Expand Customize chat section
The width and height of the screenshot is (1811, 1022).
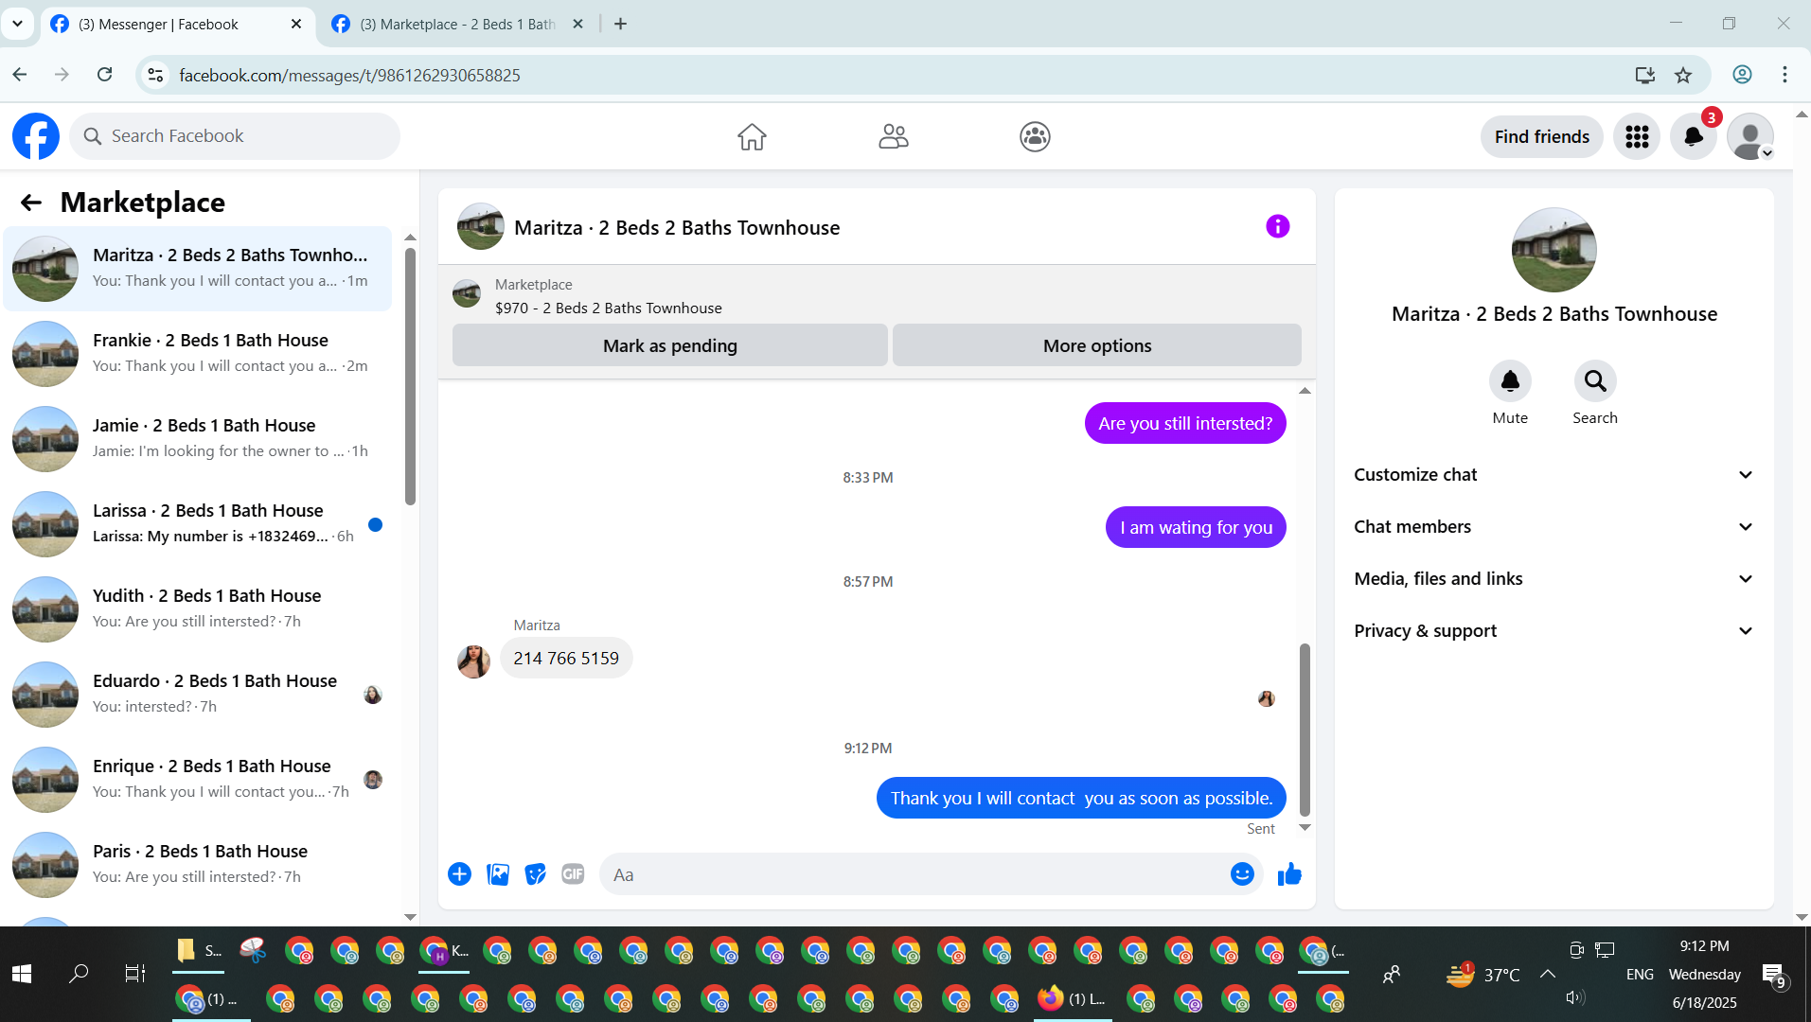point(1554,475)
